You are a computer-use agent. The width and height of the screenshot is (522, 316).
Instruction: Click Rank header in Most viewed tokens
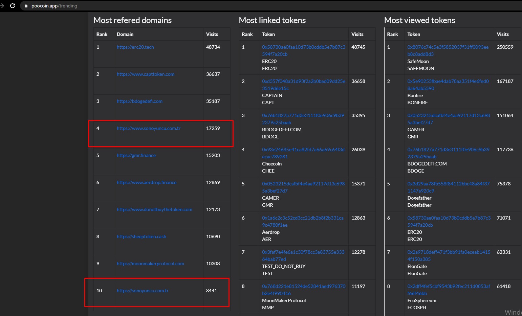(x=392, y=34)
